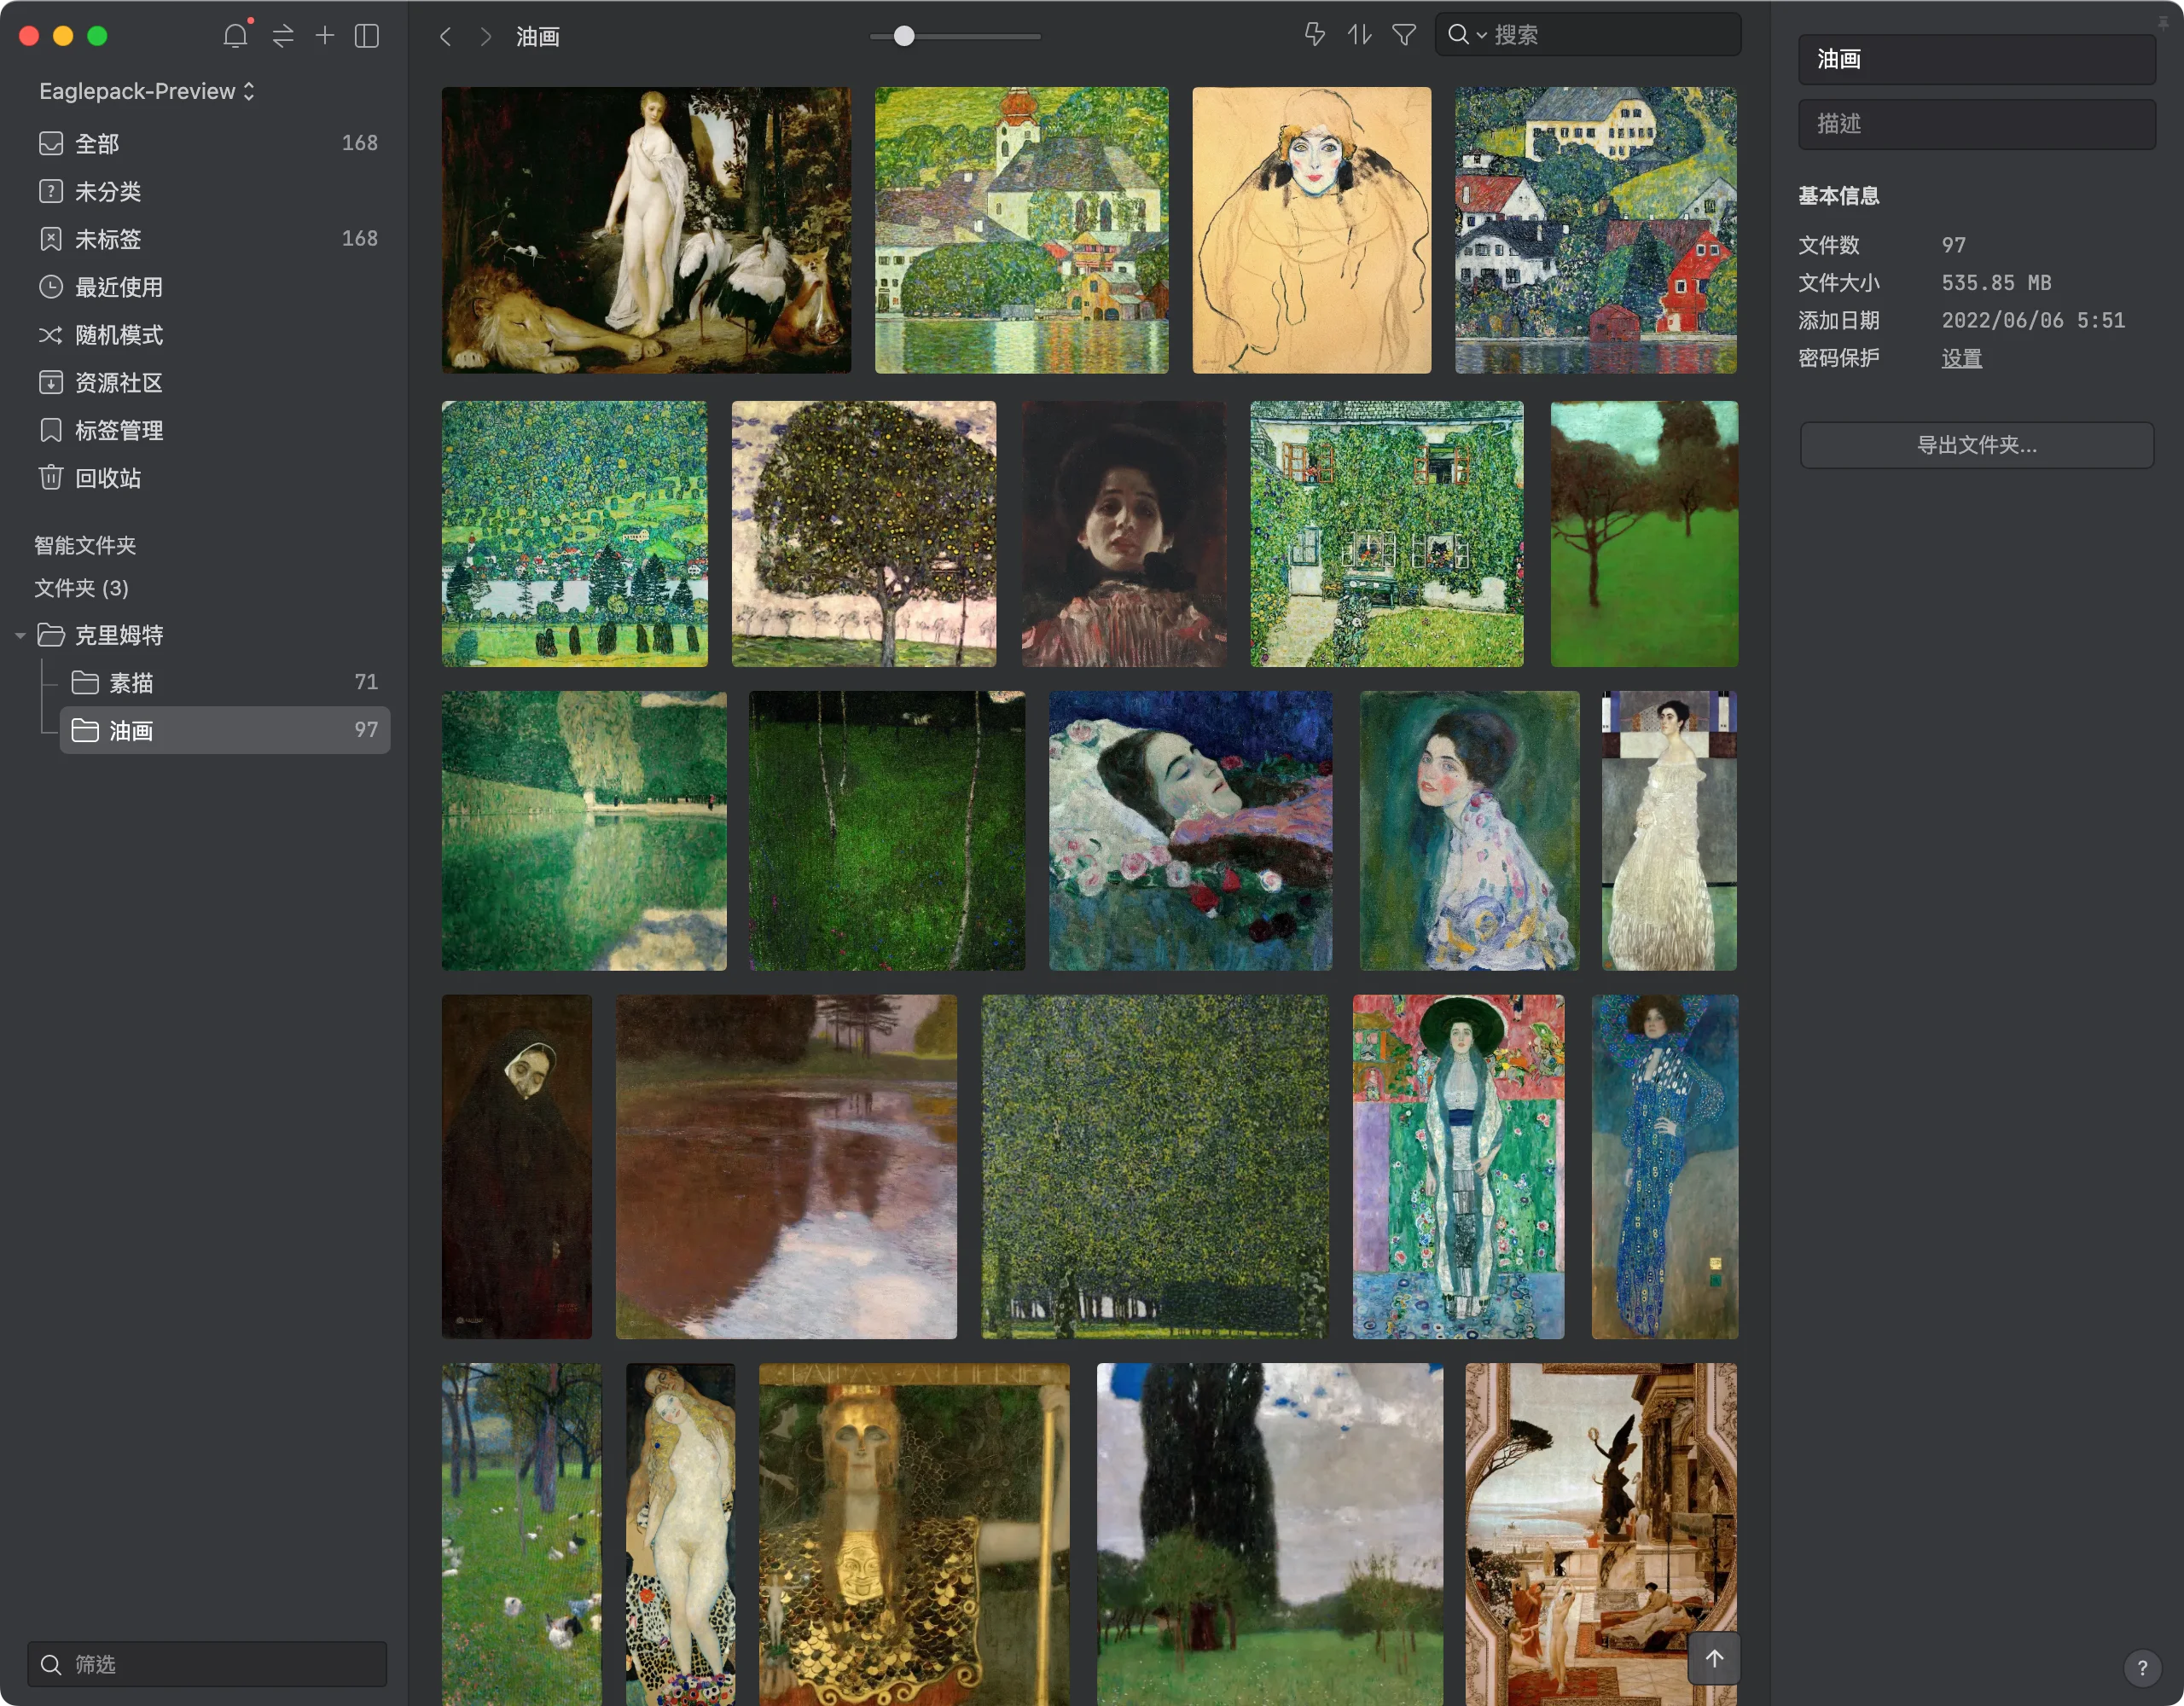Click the plus add icon in sidebar header
The image size is (2184, 1706).
(325, 36)
